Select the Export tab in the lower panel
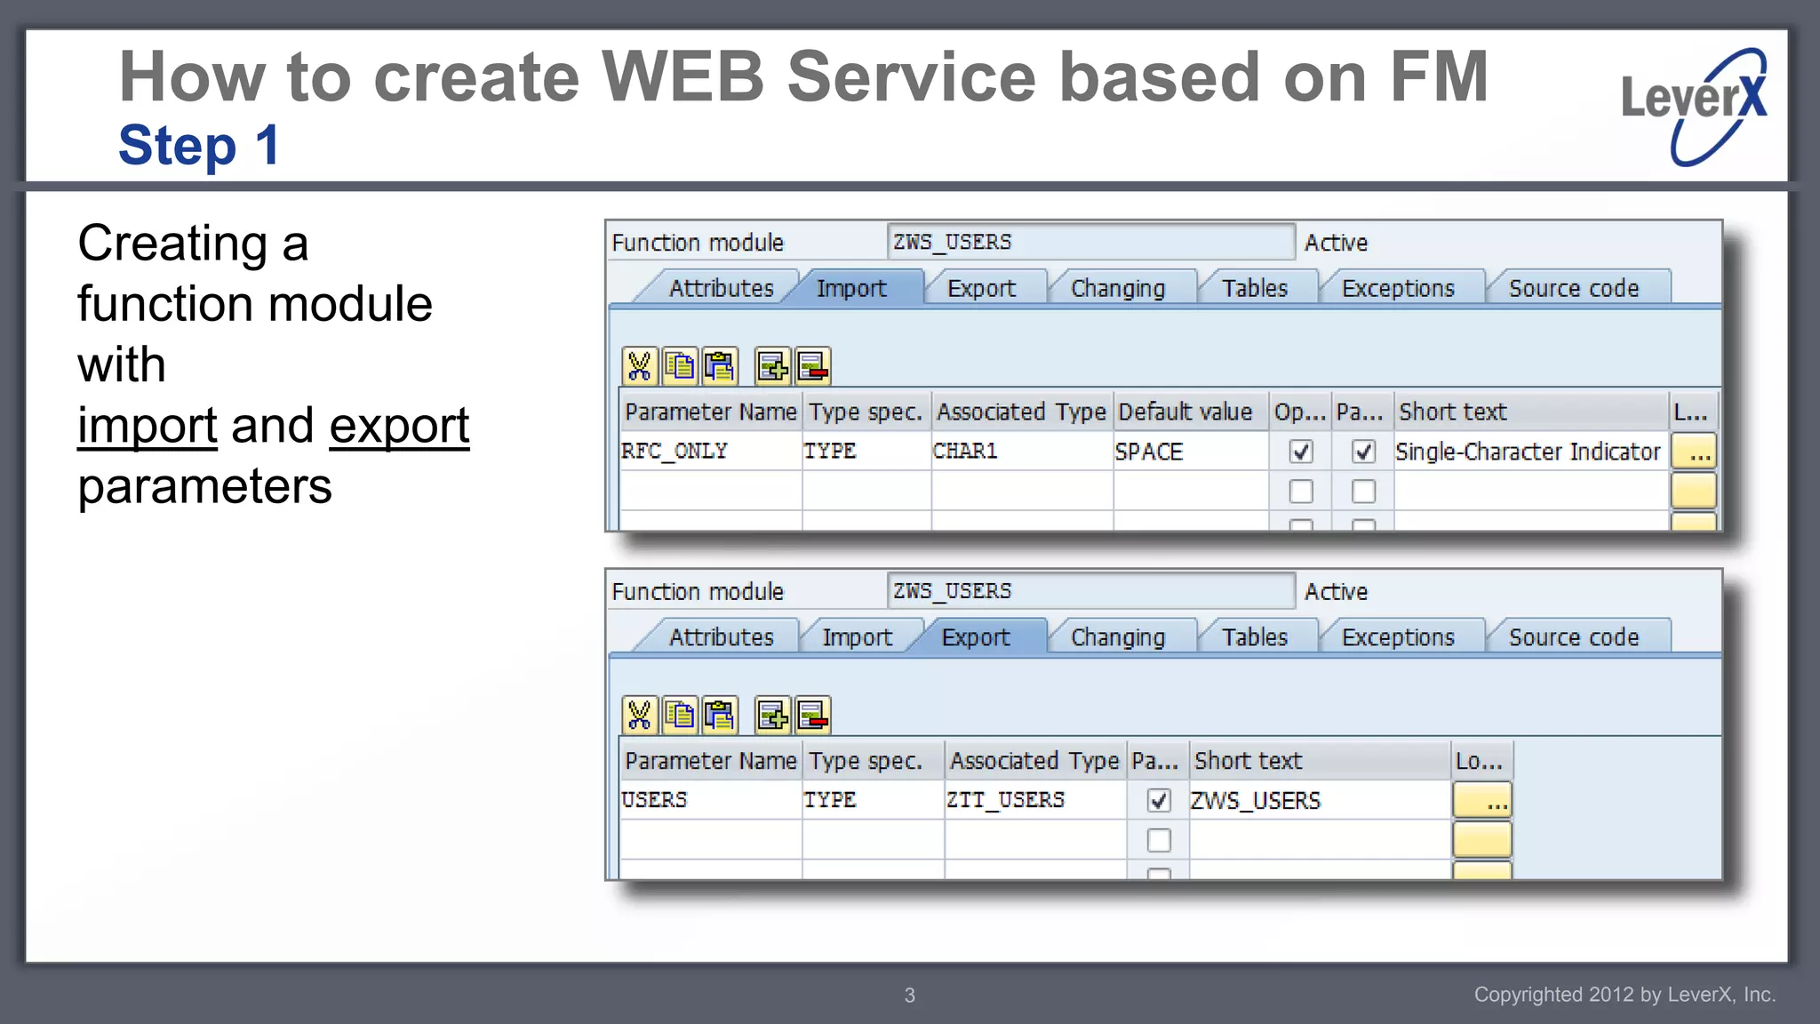The width and height of the screenshot is (1820, 1024). (976, 637)
